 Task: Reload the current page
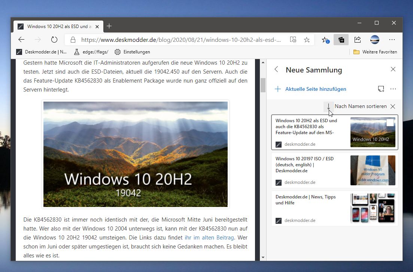(54, 40)
